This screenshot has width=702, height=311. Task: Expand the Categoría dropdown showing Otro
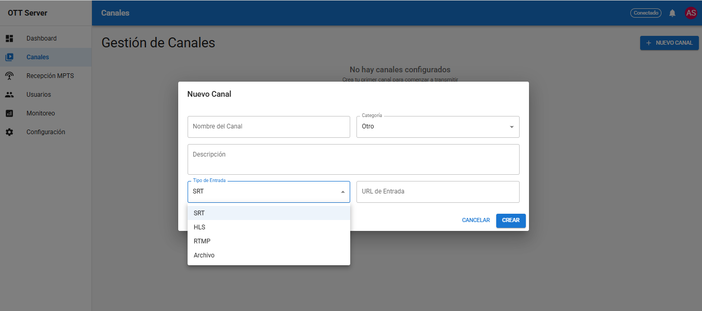[x=438, y=127]
